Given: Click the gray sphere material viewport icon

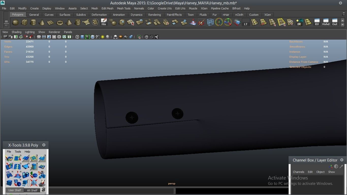Looking at the screenshot, I should tap(108, 37).
